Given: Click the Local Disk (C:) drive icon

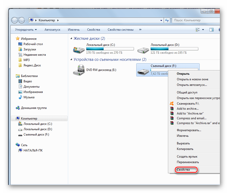Looking at the screenshot, I should 79,49.
